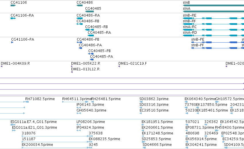Select the 151187 alignment feature

point(55,142)
